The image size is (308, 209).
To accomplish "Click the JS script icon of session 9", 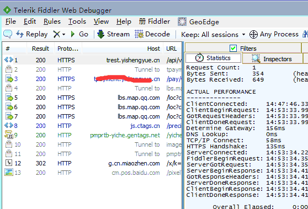I will pyautogui.click(x=9, y=135).
